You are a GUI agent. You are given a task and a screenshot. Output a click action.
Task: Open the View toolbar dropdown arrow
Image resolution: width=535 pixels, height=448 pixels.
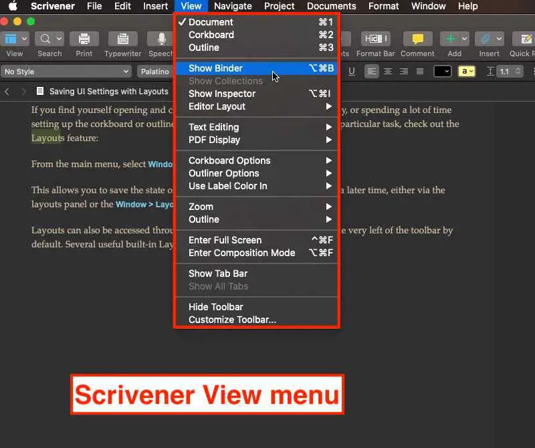coord(24,39)
